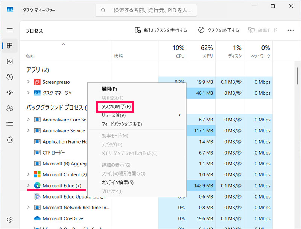
Task: Open the App history icon in sidebar
Action: (x=10, y=77)
